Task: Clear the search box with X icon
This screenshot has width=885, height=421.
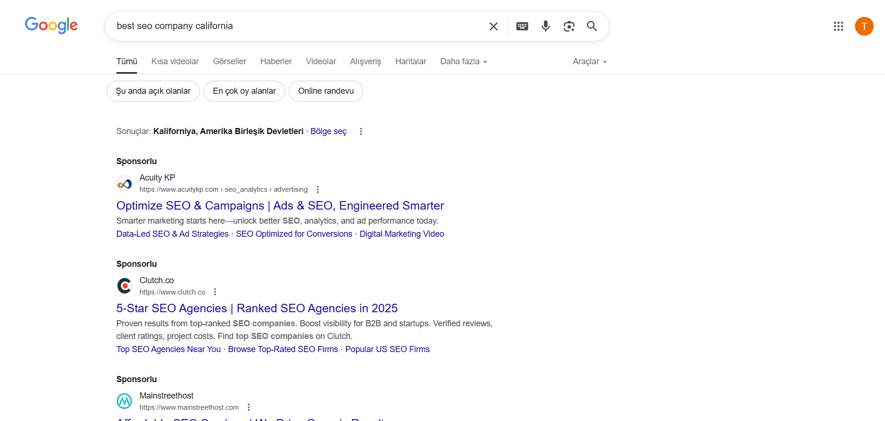Action: click(494, 26)
